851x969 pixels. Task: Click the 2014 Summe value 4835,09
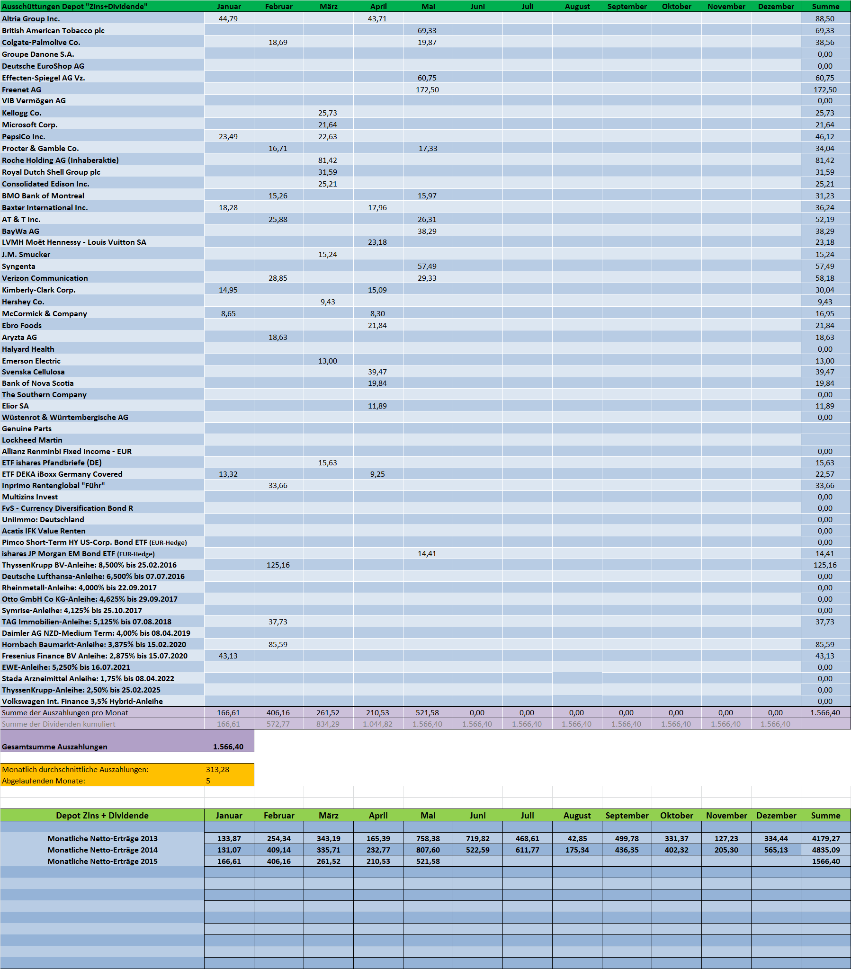(x=826, y=851)
